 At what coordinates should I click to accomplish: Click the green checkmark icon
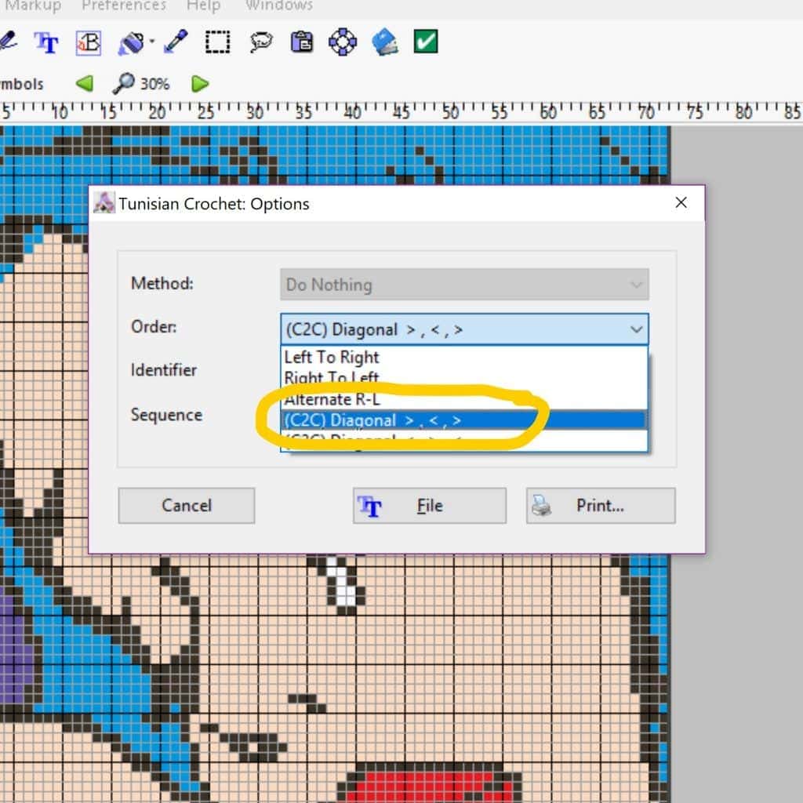(426, 42)
